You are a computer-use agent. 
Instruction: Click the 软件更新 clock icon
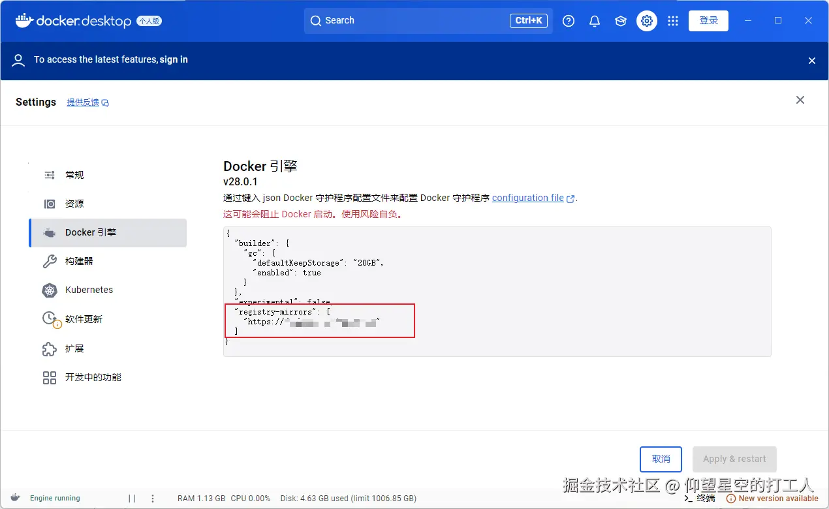point(51,319)
